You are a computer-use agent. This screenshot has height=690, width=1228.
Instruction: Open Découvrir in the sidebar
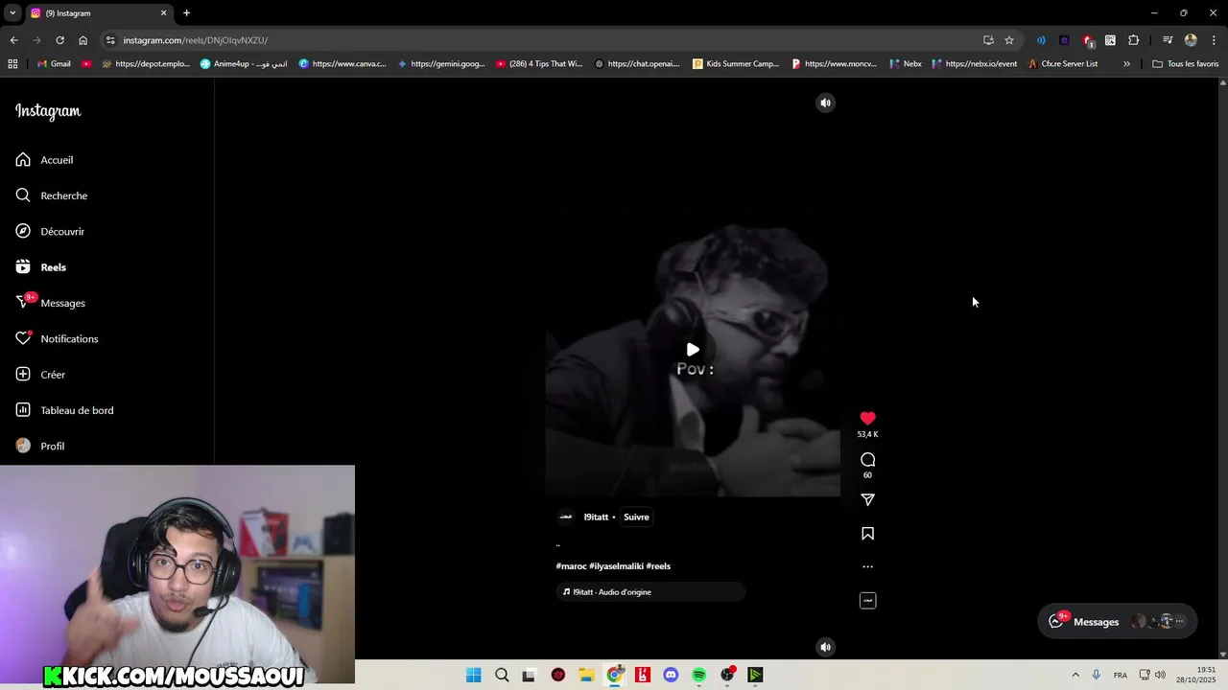(50, 231)
